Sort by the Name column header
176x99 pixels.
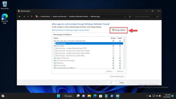pyautogui.click(x=56, y=38)
